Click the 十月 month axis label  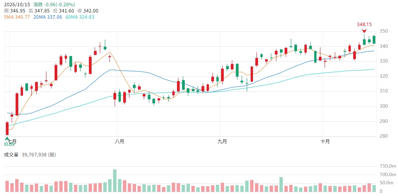click(325, 142)
